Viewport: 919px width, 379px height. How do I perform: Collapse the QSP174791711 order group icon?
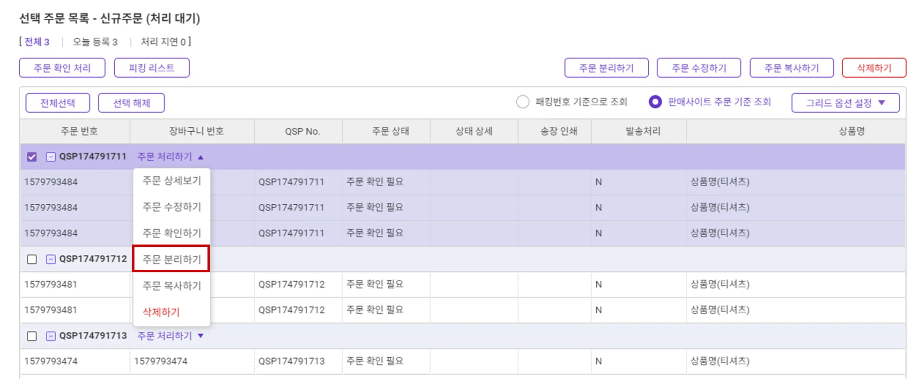coord(51,157)
